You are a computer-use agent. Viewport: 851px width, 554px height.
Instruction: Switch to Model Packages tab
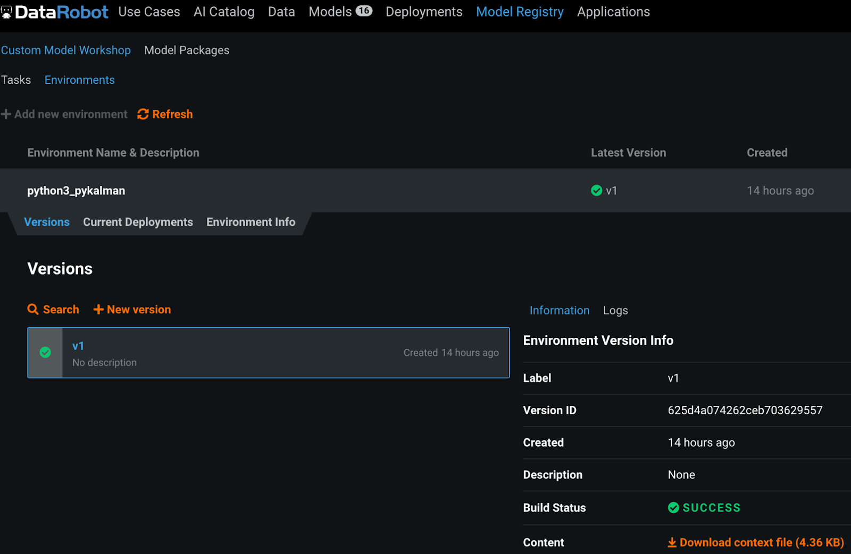(187, 50)
